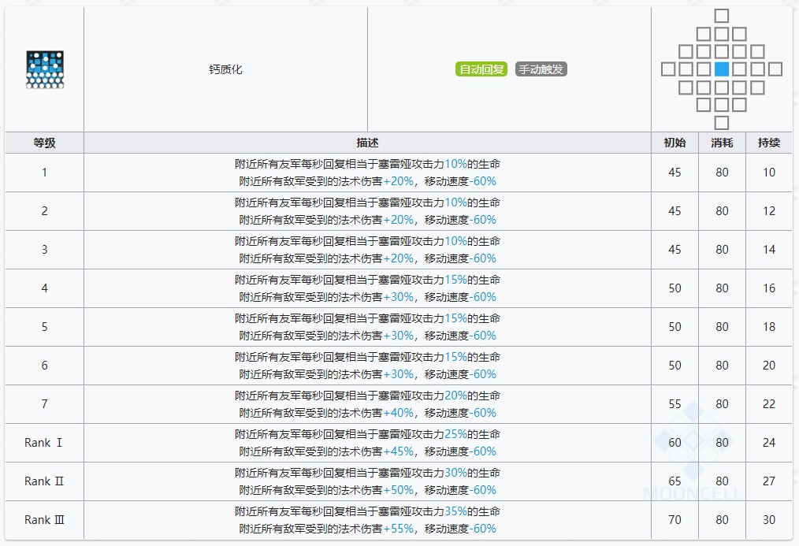Image resolution: width=799 pixels, height=546 pixels.
Task: Click the blue center tile in range grid
Action: (722, 69)
